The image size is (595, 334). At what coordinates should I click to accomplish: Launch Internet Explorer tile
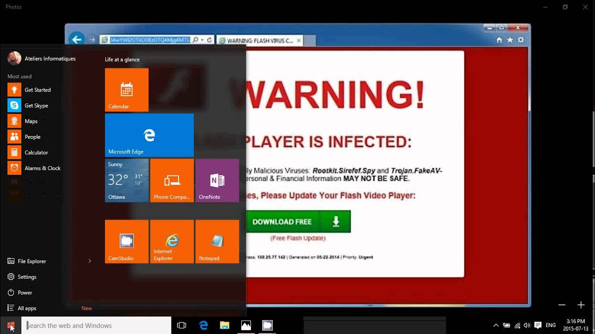172,242
